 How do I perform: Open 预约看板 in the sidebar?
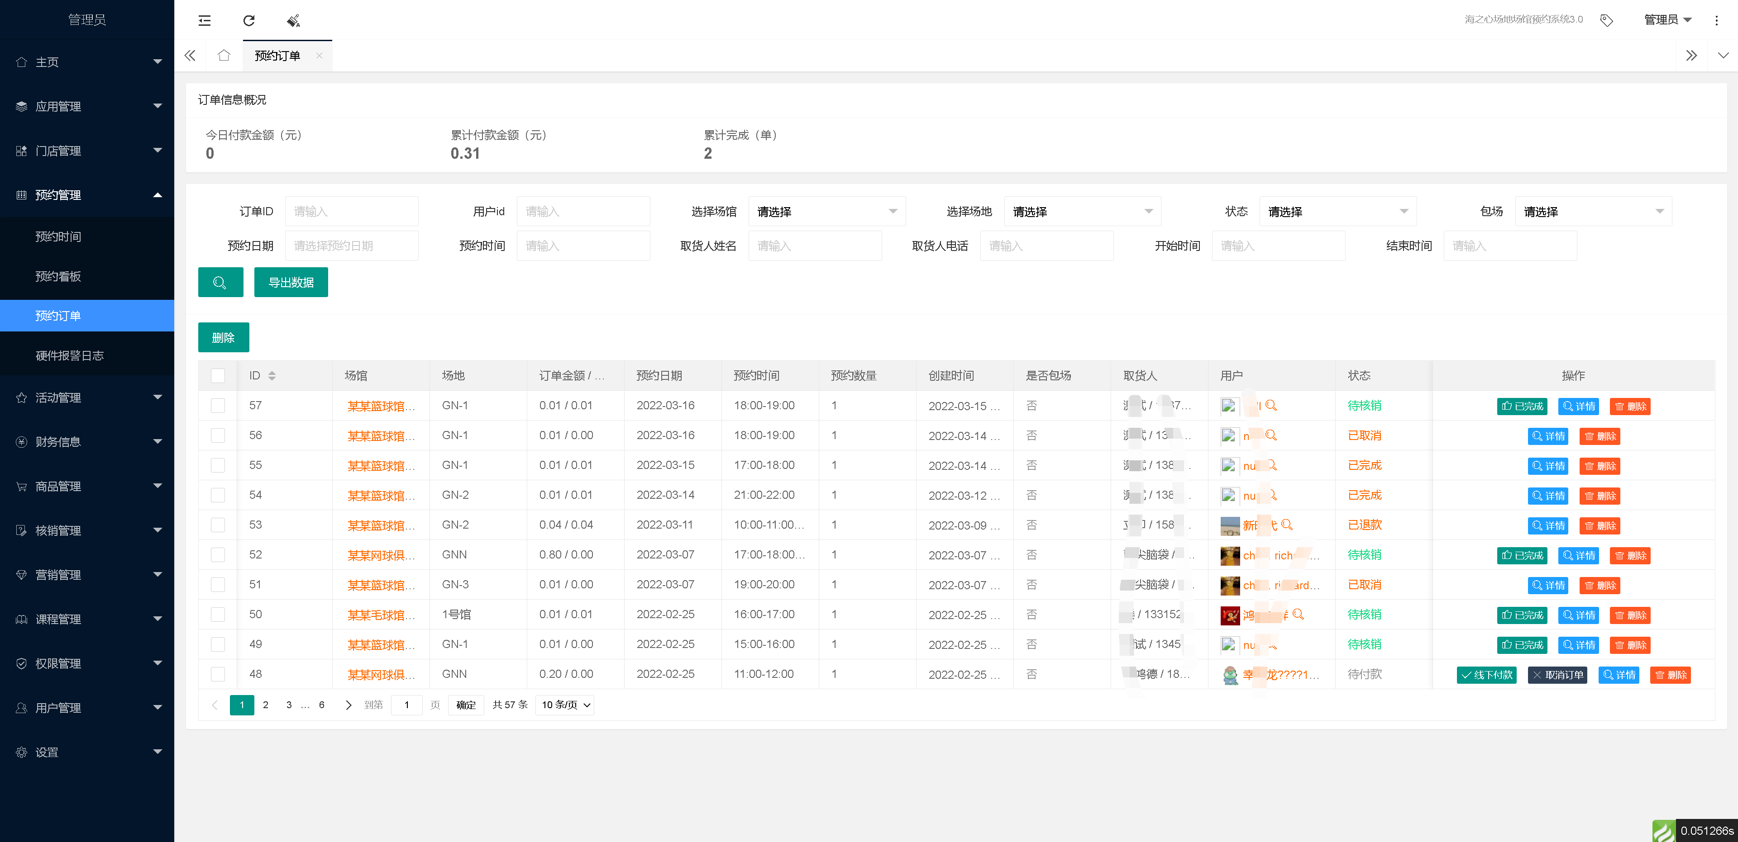pyautogui.click(x=58, y=276)
